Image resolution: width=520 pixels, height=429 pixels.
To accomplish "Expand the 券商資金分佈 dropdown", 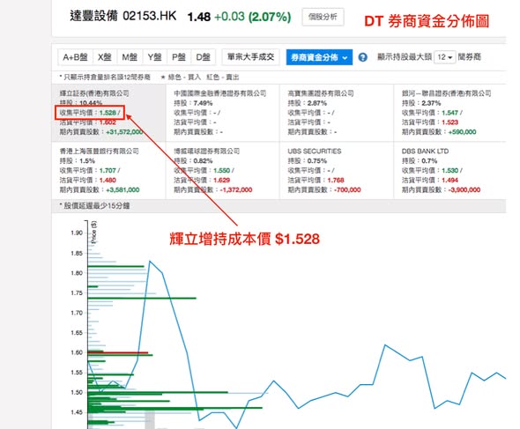I will [319, 57].
